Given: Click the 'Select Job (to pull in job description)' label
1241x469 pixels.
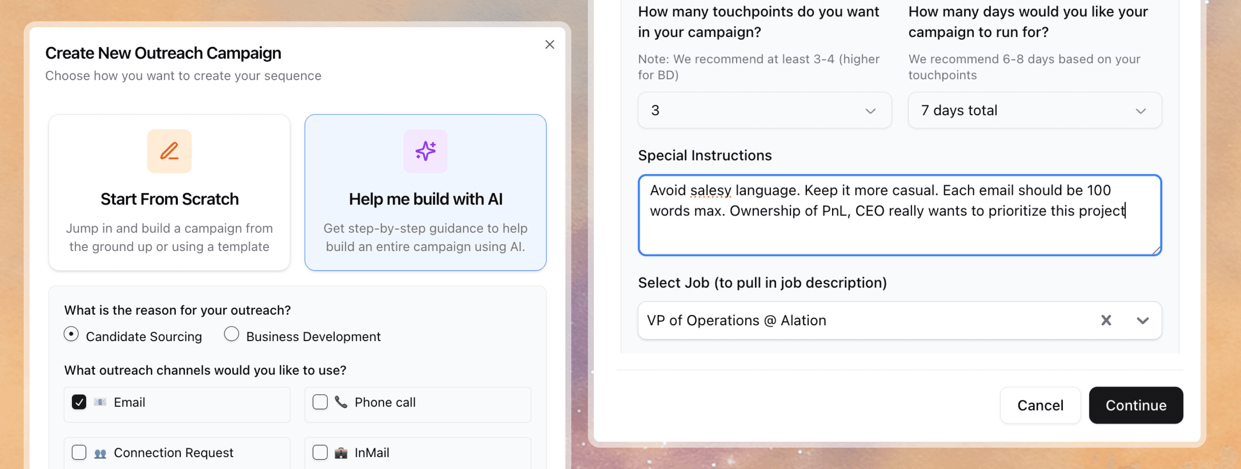Looking at the screenshot, I should 762,283.
